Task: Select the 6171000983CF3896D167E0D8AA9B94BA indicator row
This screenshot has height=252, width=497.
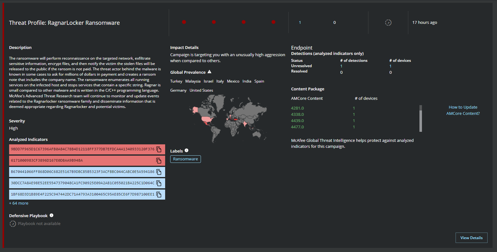Action: pos(87,161)
